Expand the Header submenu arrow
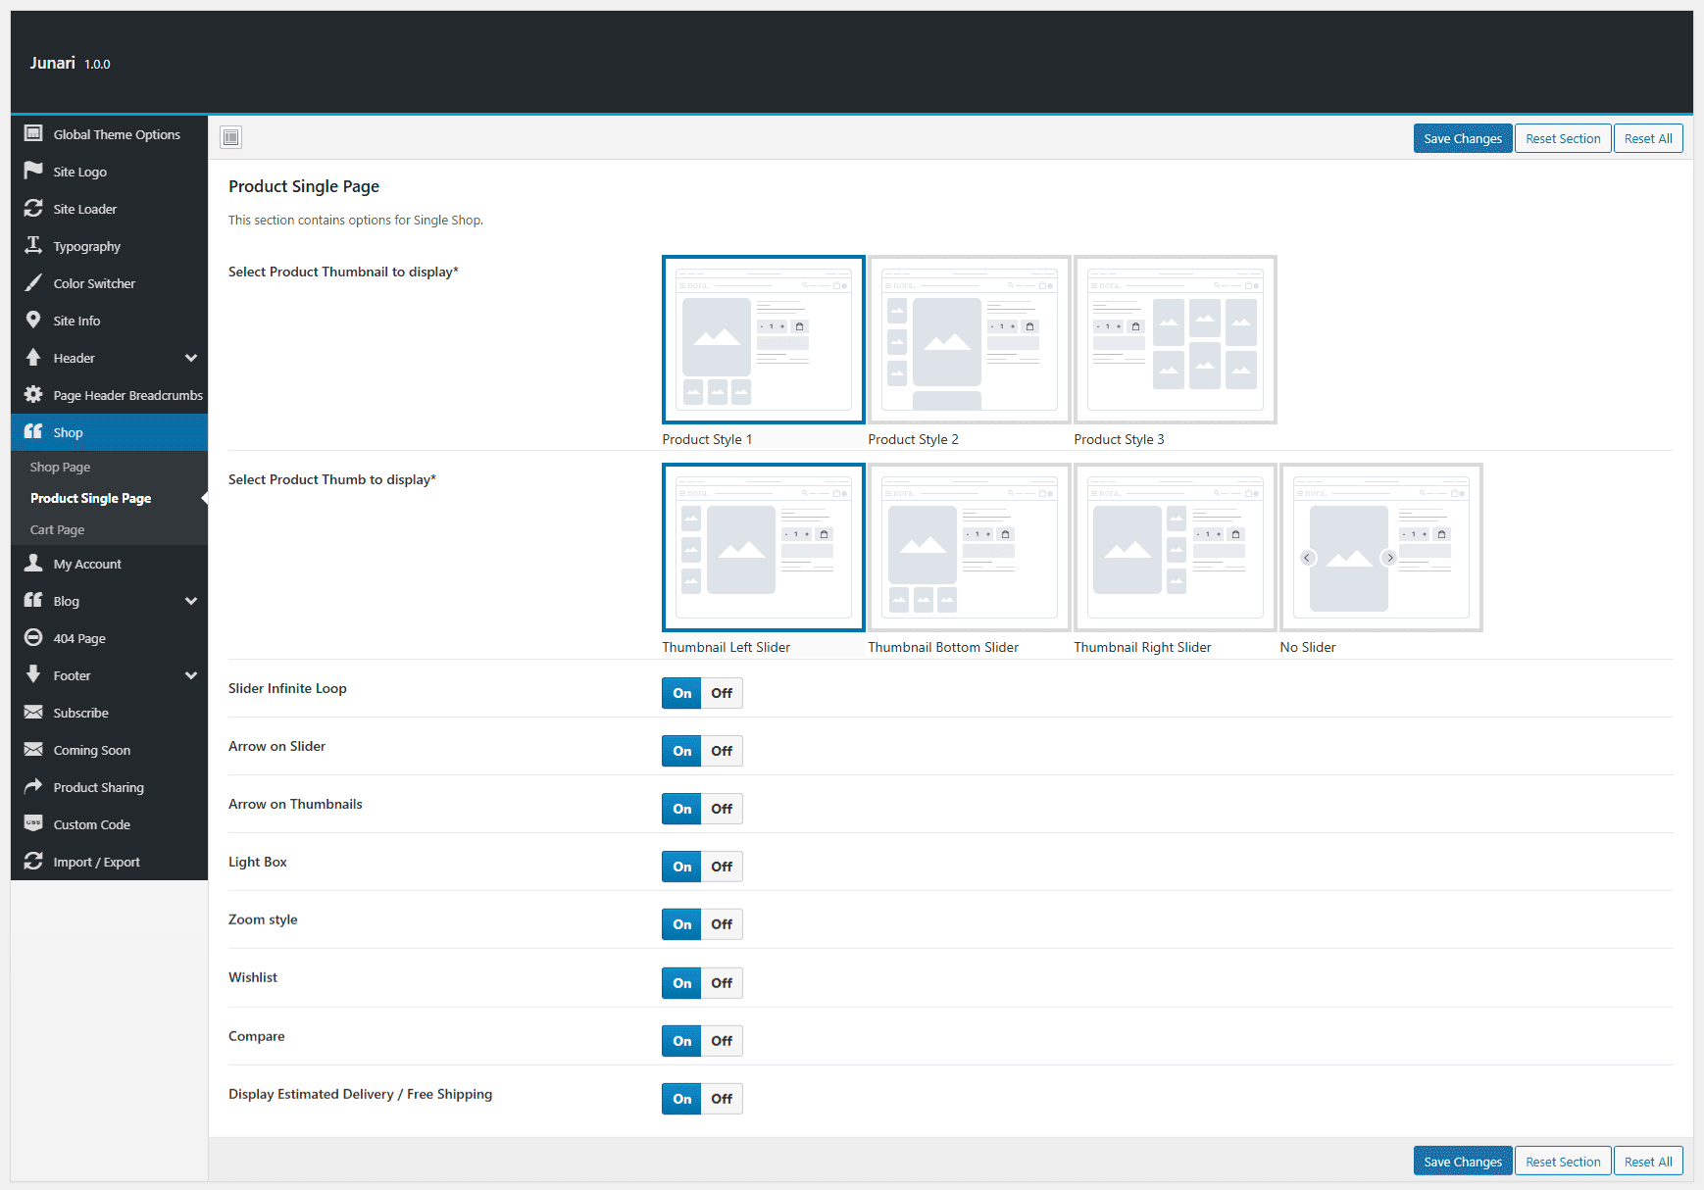Viewport: 1704px width, 1190px height. pos(191,358)
